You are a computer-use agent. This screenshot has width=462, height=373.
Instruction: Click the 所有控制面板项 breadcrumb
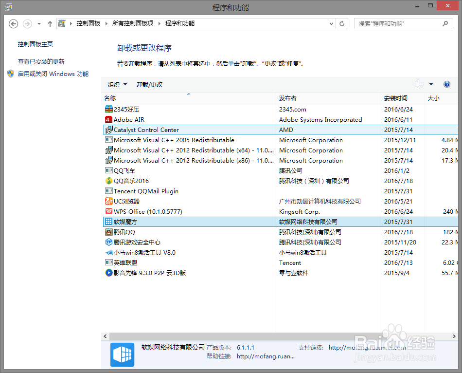point(133,23)
